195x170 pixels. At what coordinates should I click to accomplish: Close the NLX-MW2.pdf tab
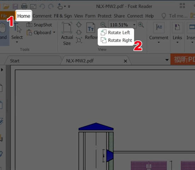[125, 61]
